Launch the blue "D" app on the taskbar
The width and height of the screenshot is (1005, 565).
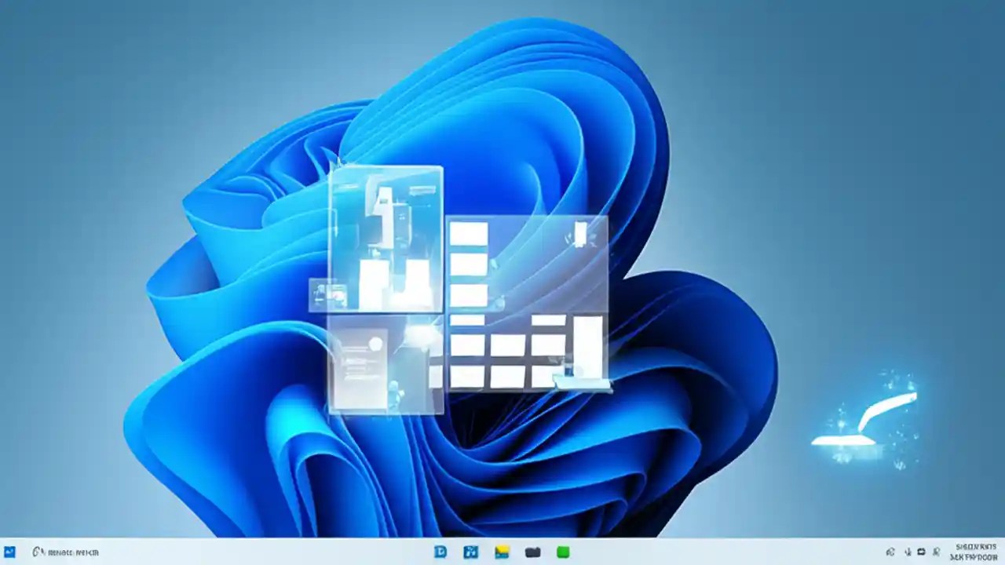[x=441, y=552]
